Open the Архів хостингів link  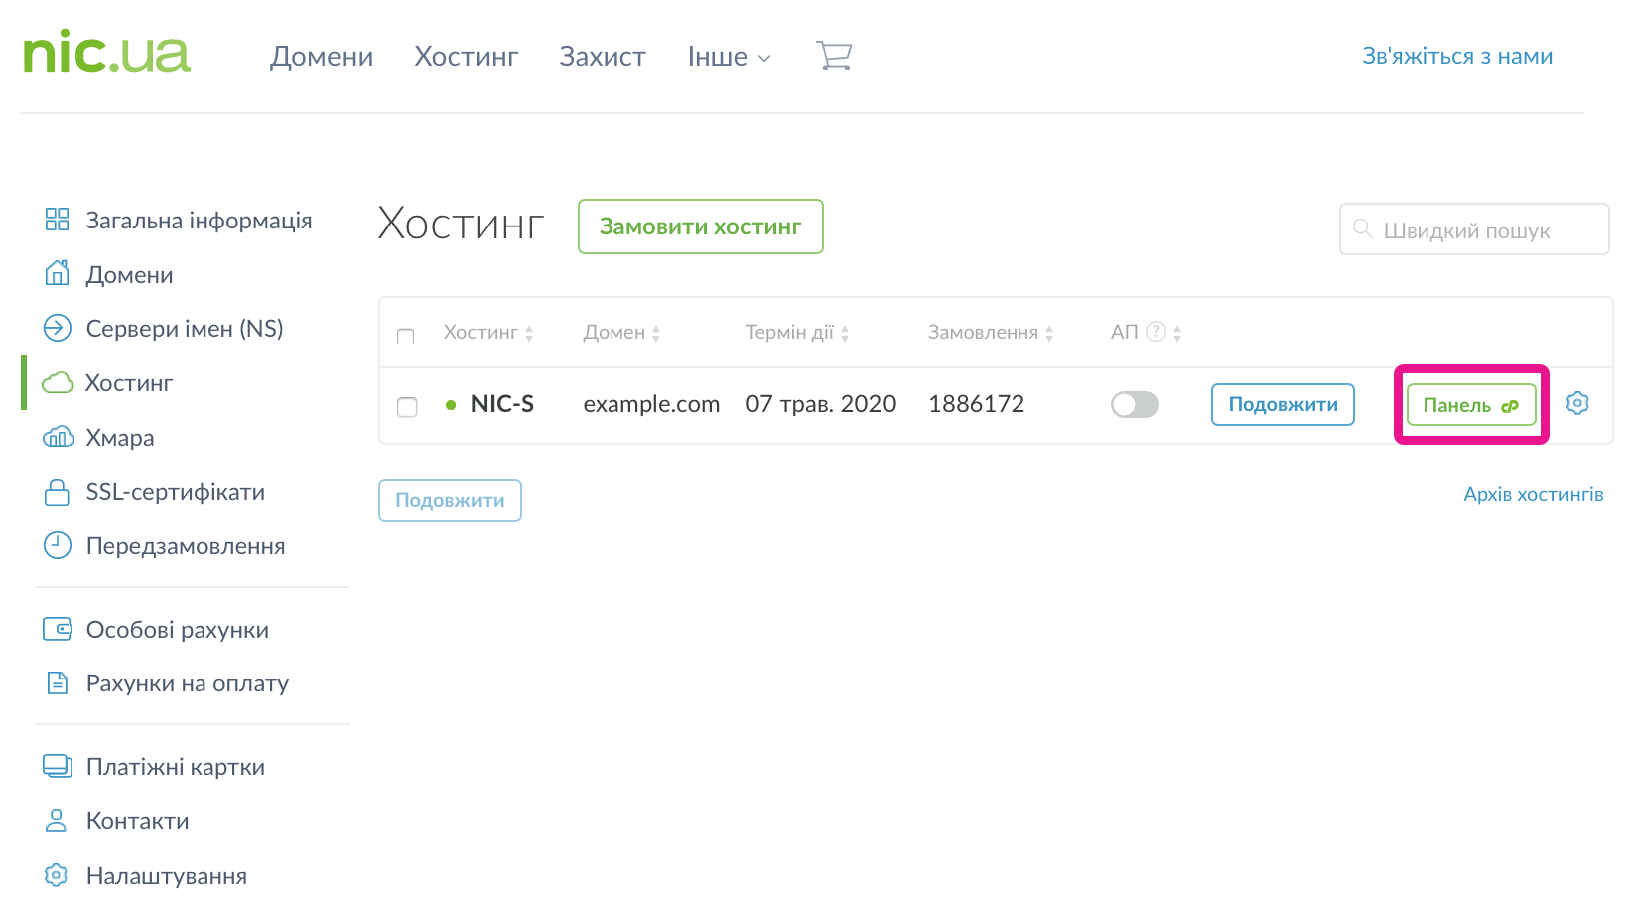point(1533,494)
